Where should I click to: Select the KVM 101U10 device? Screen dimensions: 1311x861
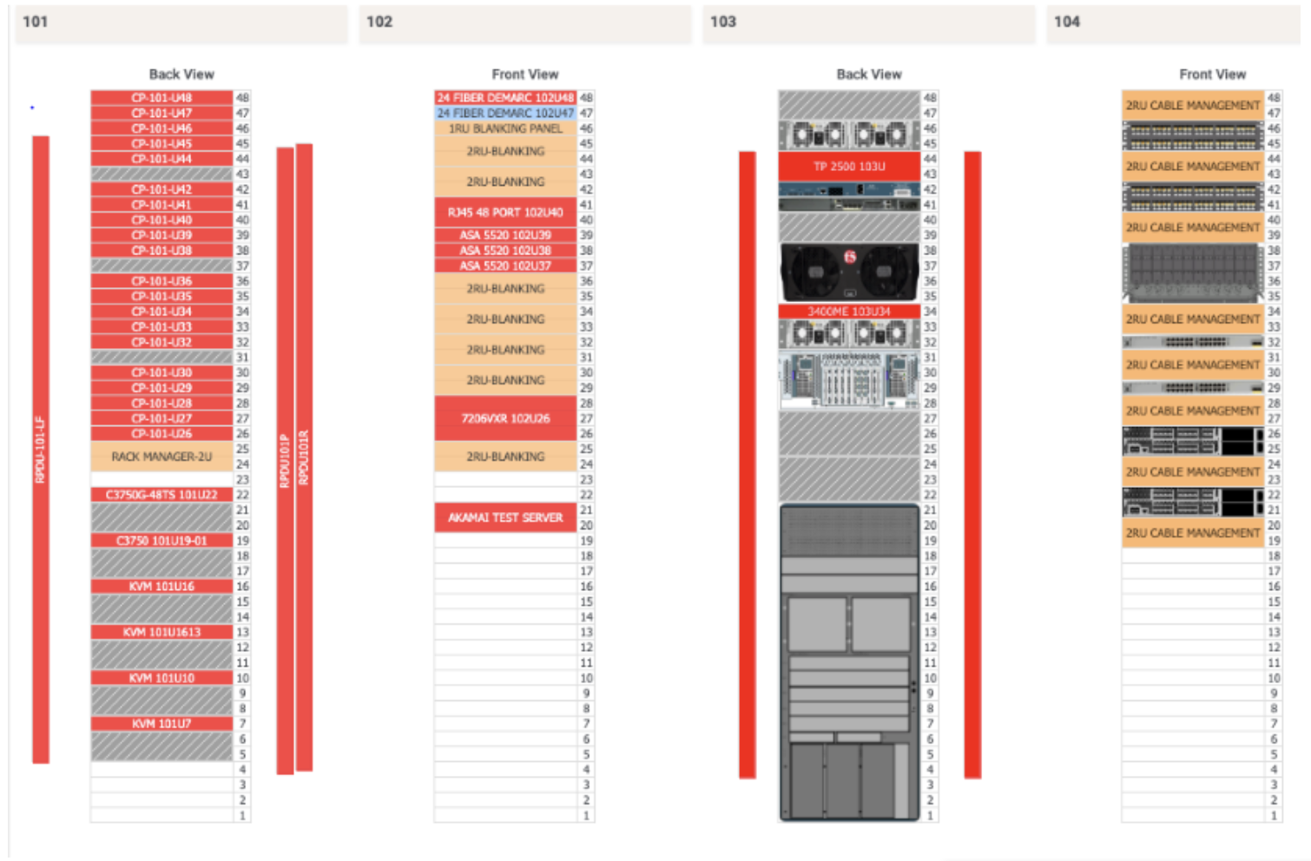coord(161,678)
